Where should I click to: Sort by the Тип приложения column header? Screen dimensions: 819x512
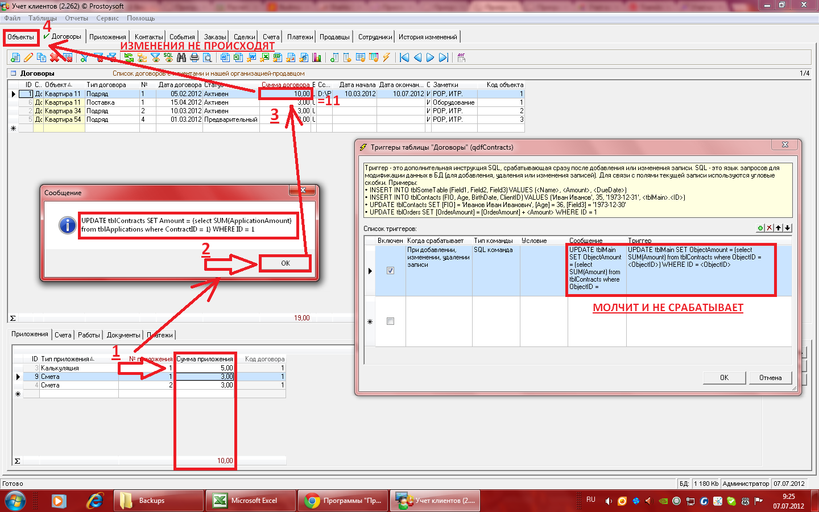(78, 359)
